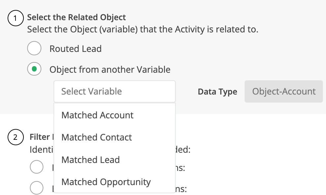Select the first radio button under step 2
326x195 pixels.
pyautogui.click(x=36, y=167)
